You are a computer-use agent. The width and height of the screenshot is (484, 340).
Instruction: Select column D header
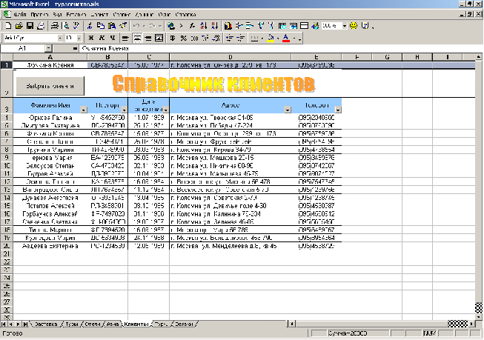tap(231, 57)
